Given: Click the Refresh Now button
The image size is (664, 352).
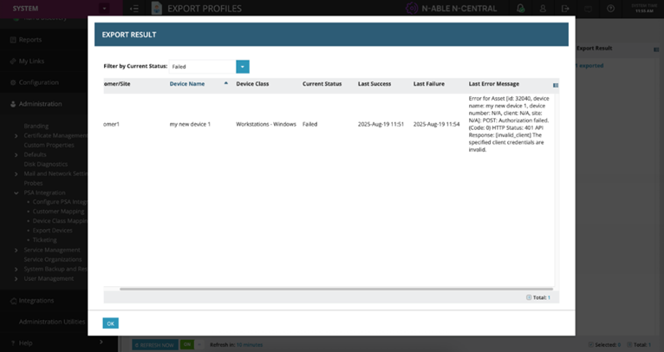Looking at the screenshot, I should [154, 344].
